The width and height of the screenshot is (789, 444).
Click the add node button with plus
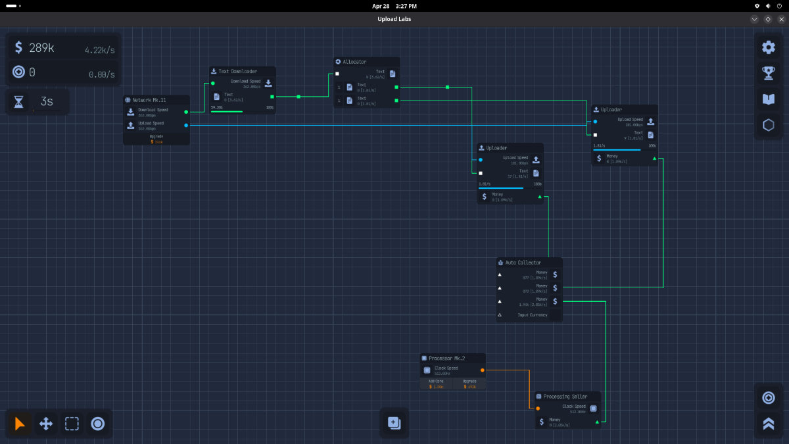tap(394, 422)
